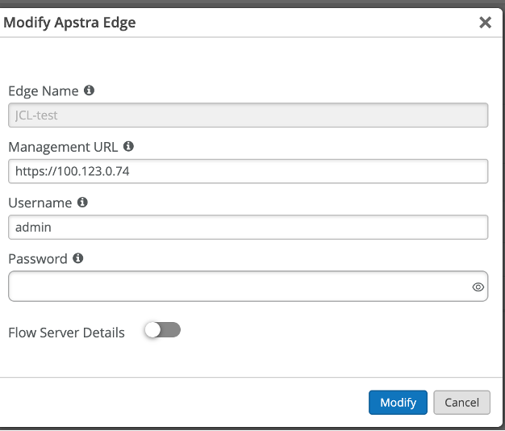Click the Modify button
This screenshot has width=505, height=431.
point(398,402)
